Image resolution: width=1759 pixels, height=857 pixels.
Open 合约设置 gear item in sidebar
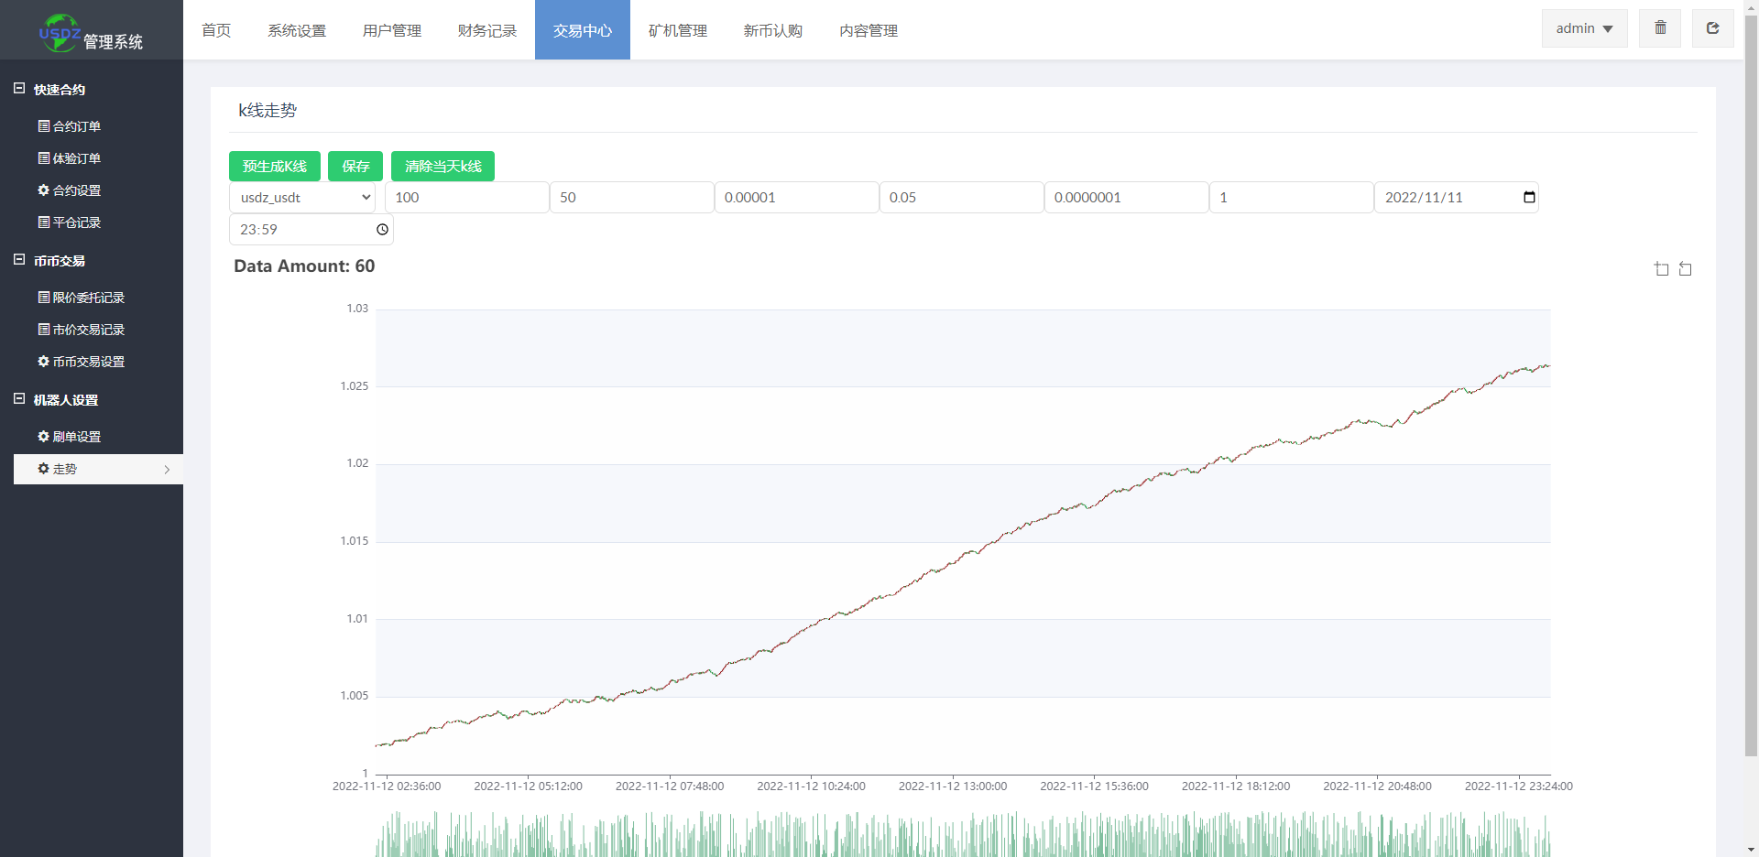point(70,190)
